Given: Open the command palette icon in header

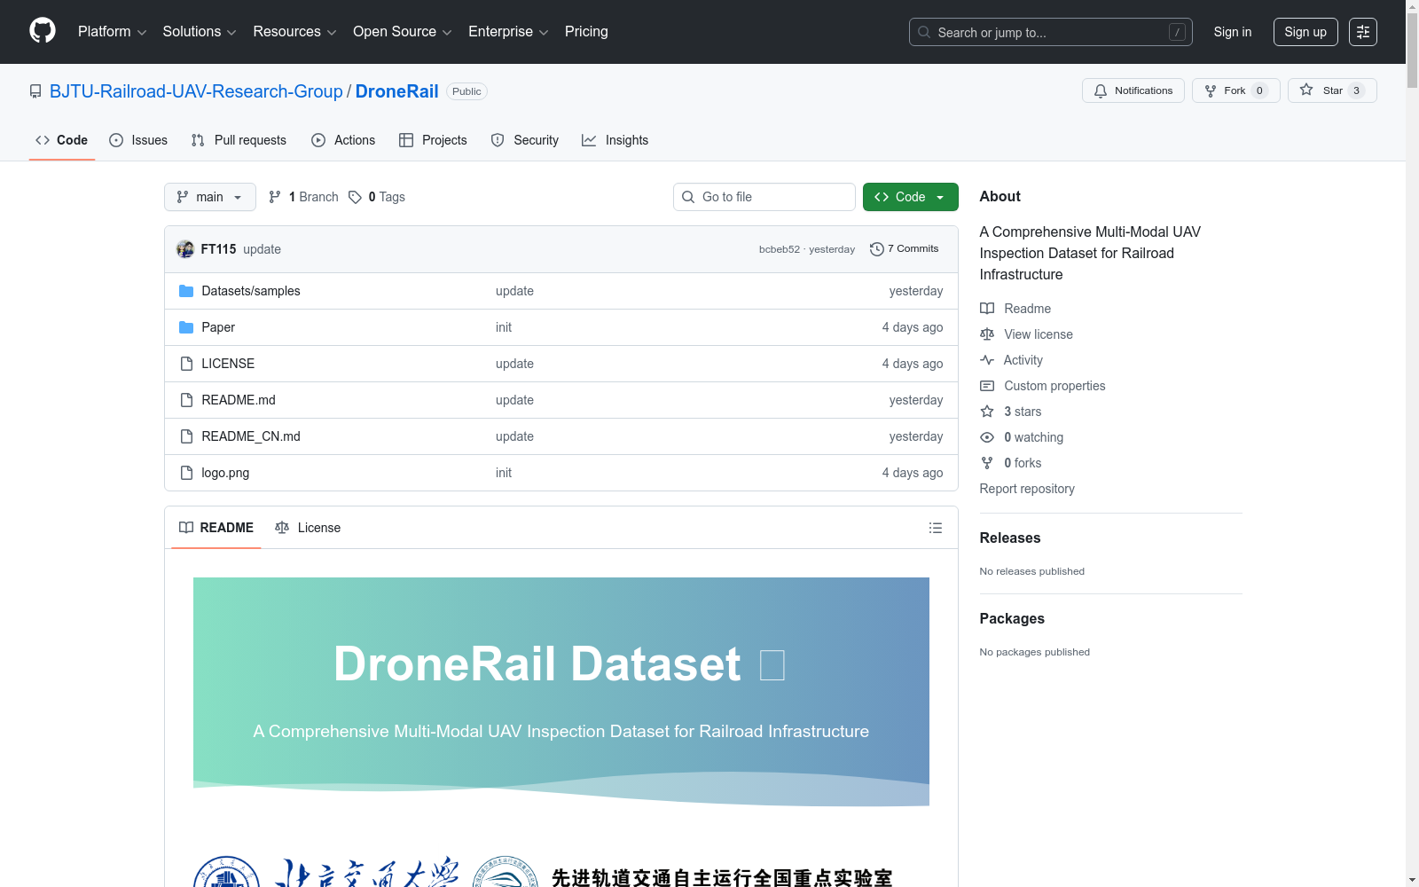Looking at the screenshot, I should click(x=1363, y=32).
